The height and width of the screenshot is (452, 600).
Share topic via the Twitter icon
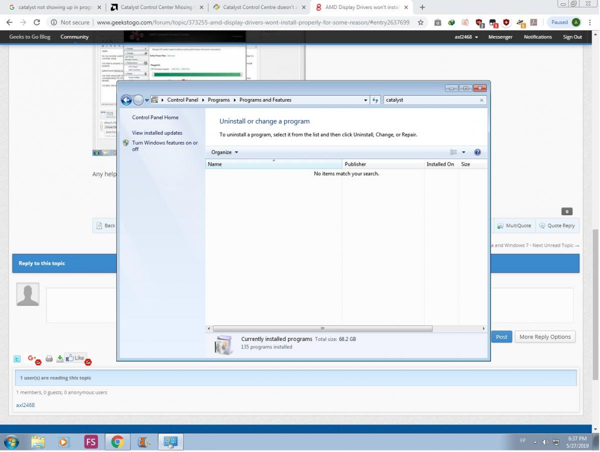click(x=17, y=359)
